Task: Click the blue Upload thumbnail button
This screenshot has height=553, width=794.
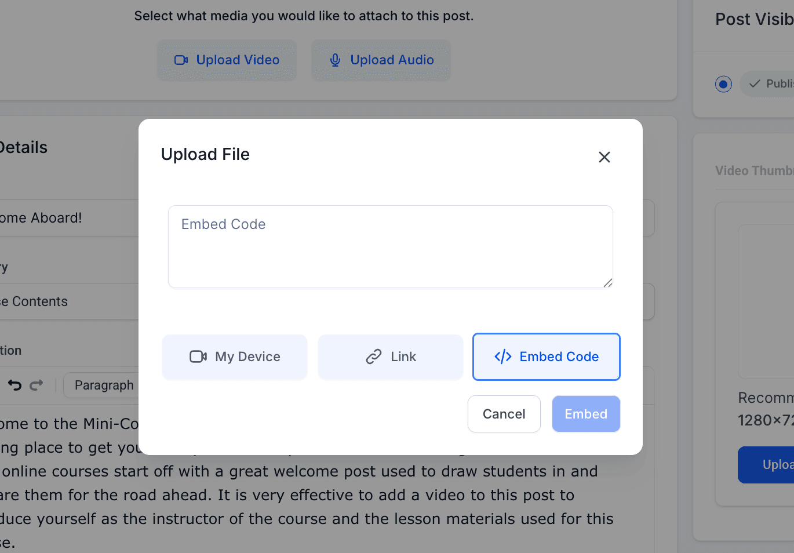Action: (766, 465)
